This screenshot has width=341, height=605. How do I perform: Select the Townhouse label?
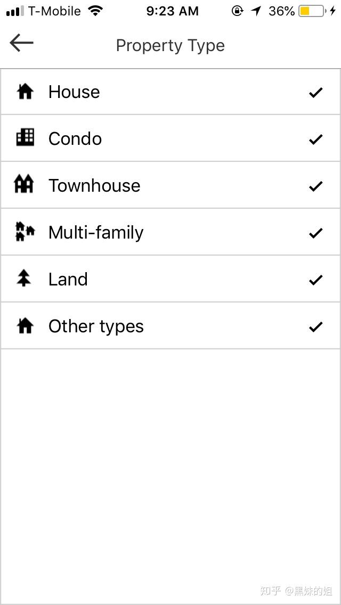pos(94,185)
